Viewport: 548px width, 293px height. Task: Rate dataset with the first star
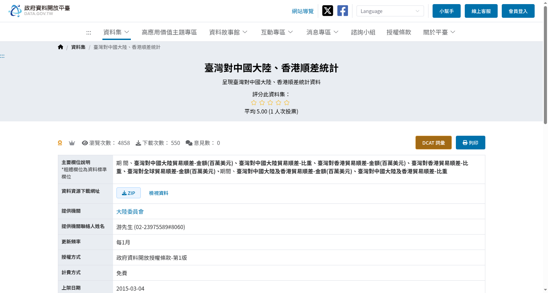tap(254, 103)
